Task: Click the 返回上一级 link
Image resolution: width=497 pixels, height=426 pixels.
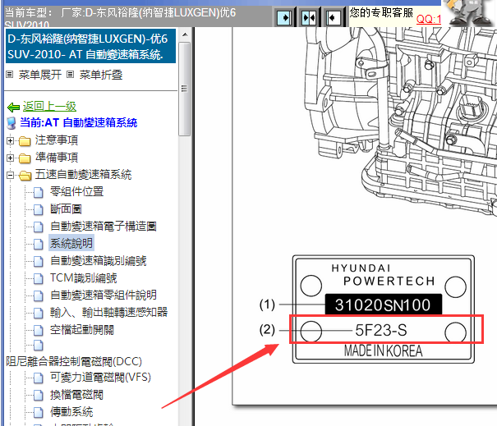Action: [x=49, y=107]
